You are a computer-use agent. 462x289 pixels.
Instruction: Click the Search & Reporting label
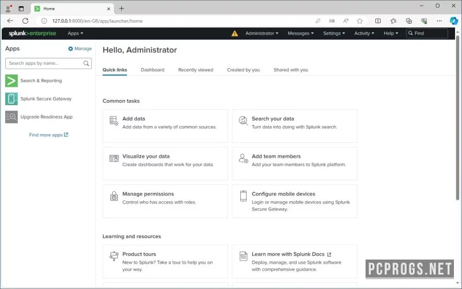pyautogui.click(x=41, y=80)
